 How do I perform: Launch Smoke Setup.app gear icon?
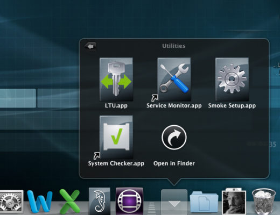[232, 80]
